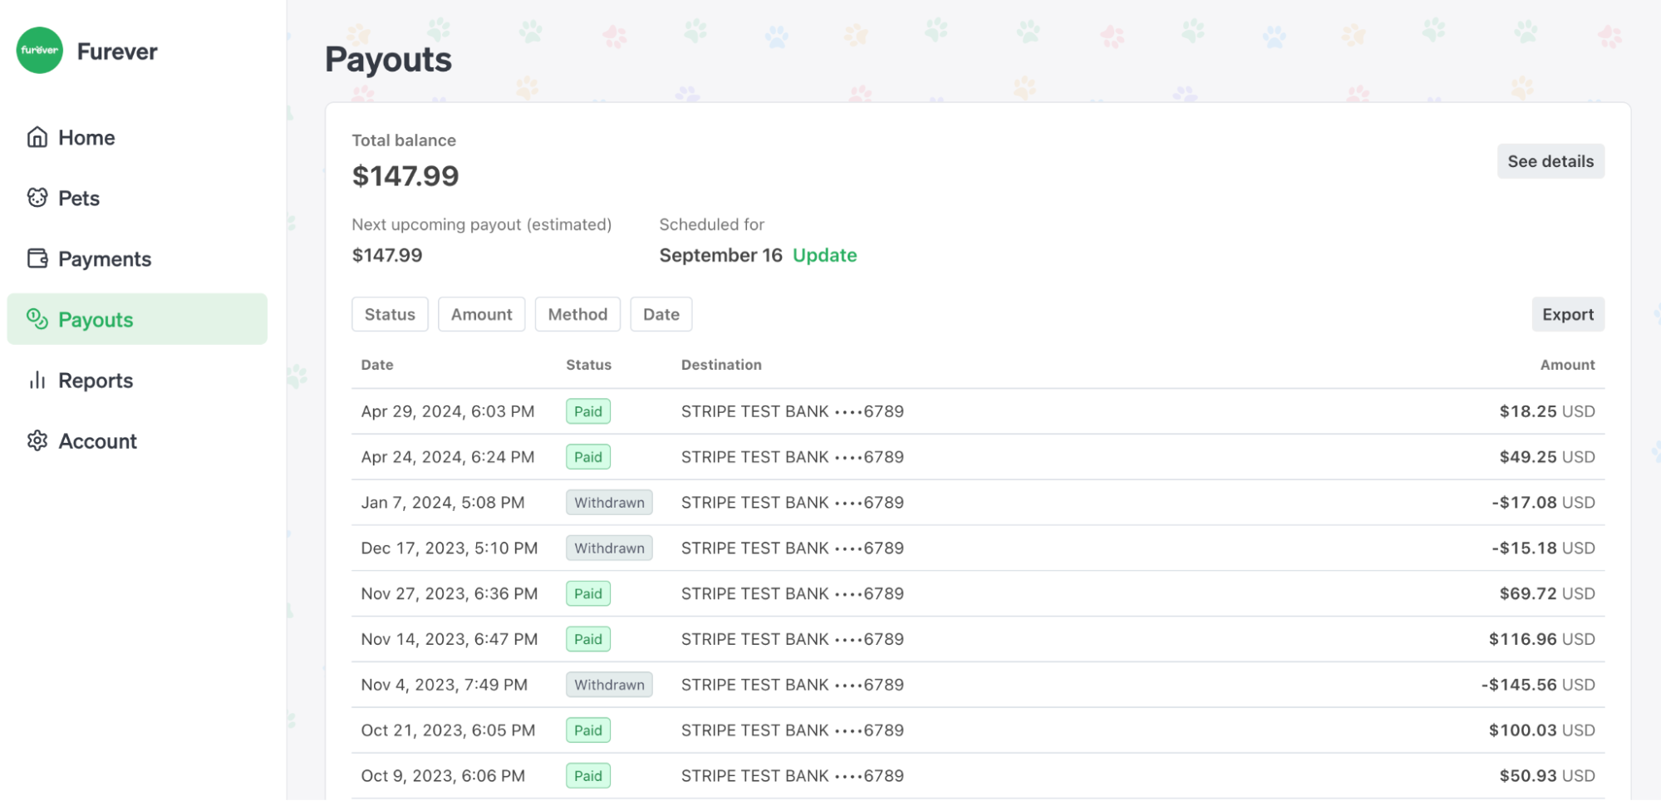This screenshot has height=801, width=1661.
Task: Click the September 16 scheduled date
Action: pos(720,255)
